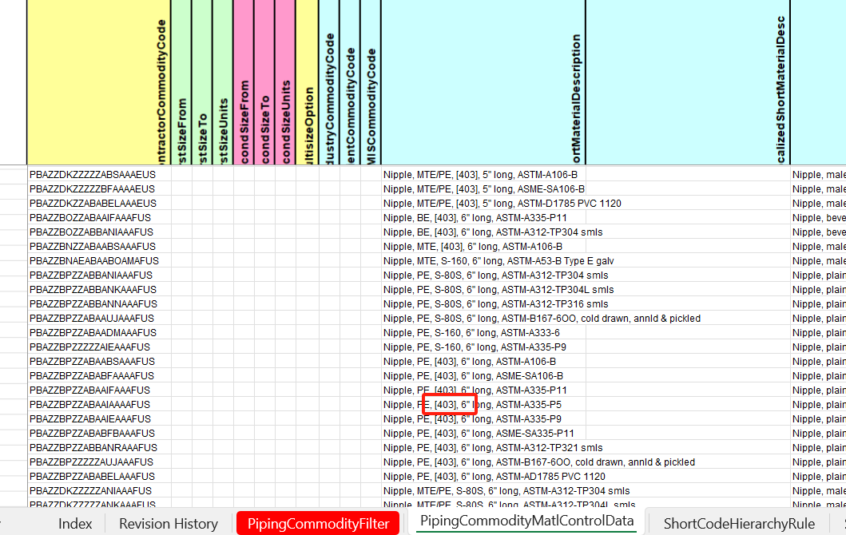Click cell PBAZZBPZZABBANNAAAFUS

tap(99, 304)
